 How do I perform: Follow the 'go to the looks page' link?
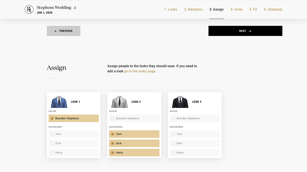pos(139,71)
